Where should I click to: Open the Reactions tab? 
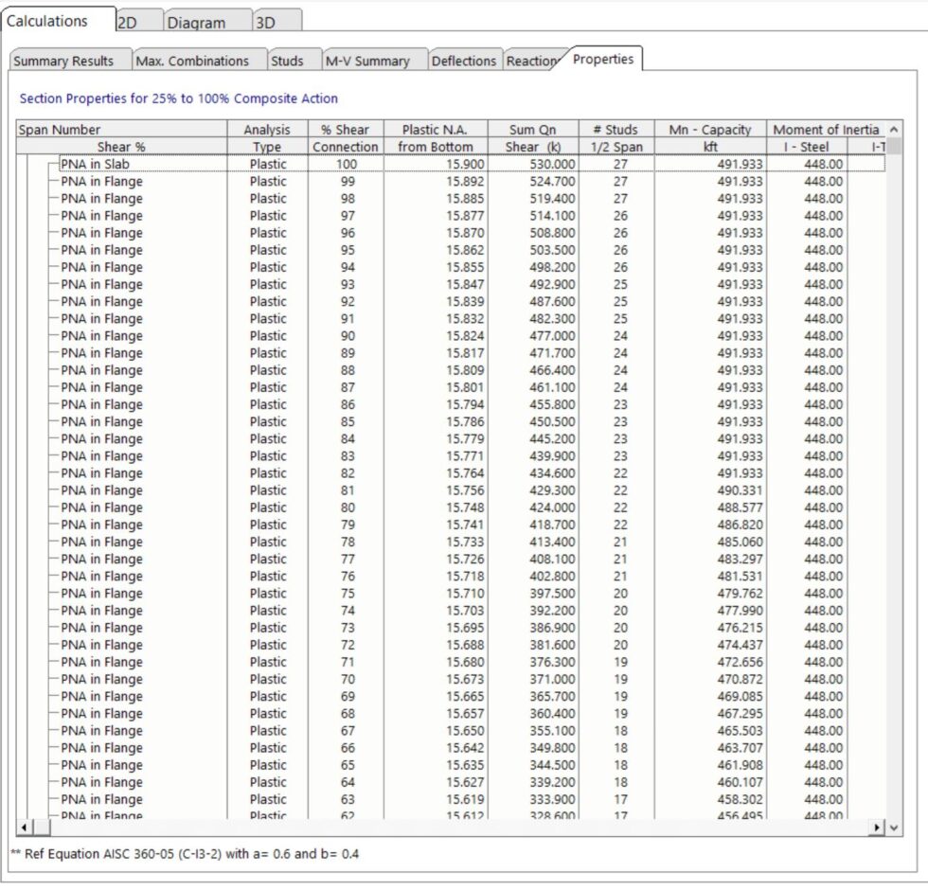tap(532, 61)
